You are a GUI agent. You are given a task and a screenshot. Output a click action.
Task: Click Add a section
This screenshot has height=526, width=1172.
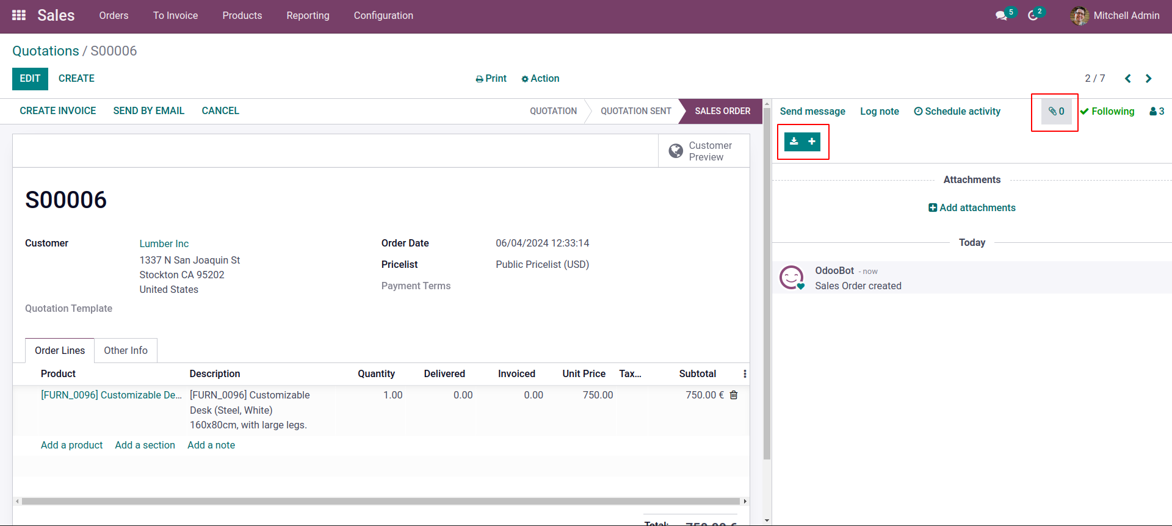pos(145,445)
